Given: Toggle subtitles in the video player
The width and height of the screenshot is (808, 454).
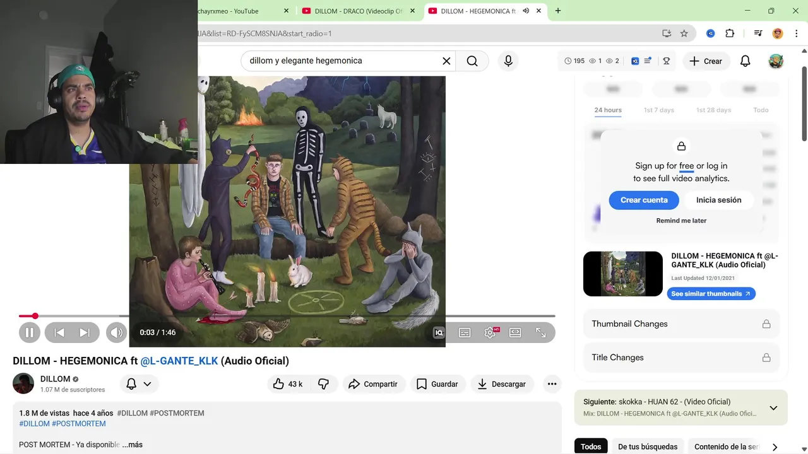Looking at the screenshot, I should coord(465,332).
